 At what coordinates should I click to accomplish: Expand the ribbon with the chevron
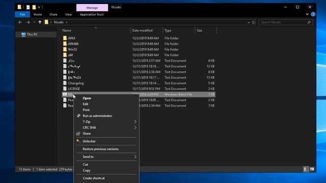[x=307, y=14]
